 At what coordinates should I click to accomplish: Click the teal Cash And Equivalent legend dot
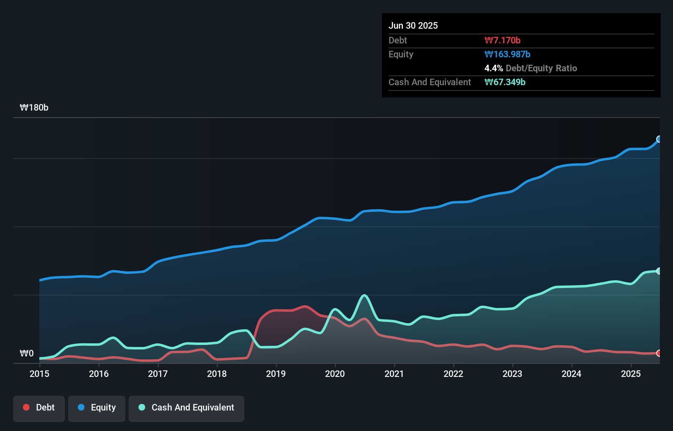(141, 407)
